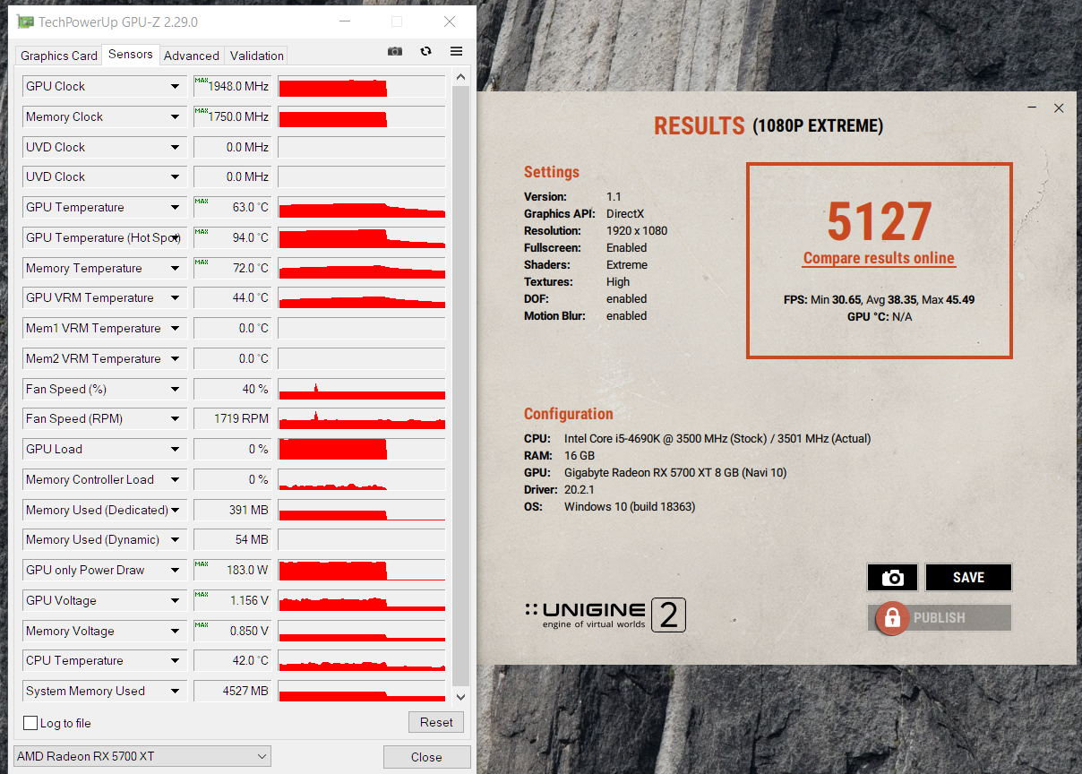Click the GPU-Z sensors vertical scrollbar

click(x=461, y=385)
